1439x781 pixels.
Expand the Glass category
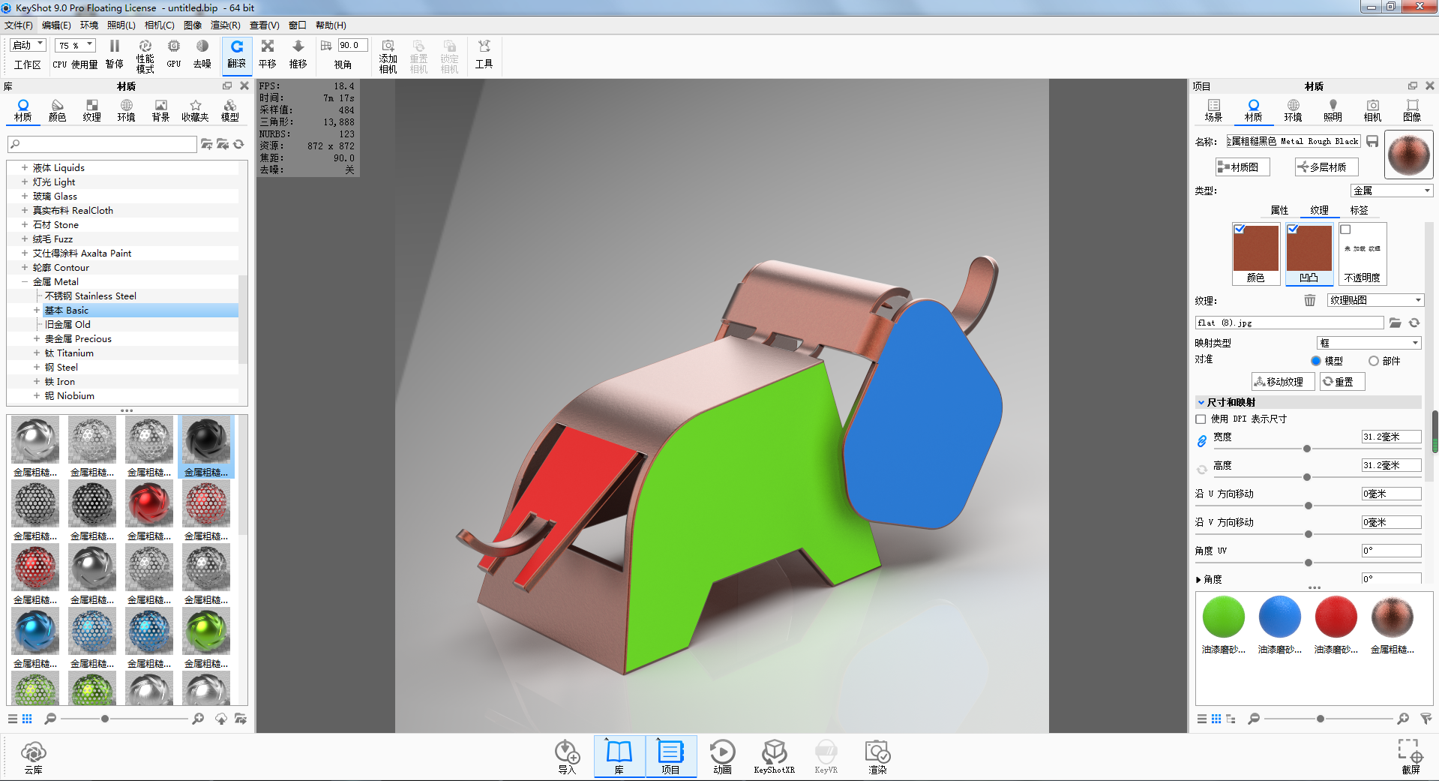point(25,197)
